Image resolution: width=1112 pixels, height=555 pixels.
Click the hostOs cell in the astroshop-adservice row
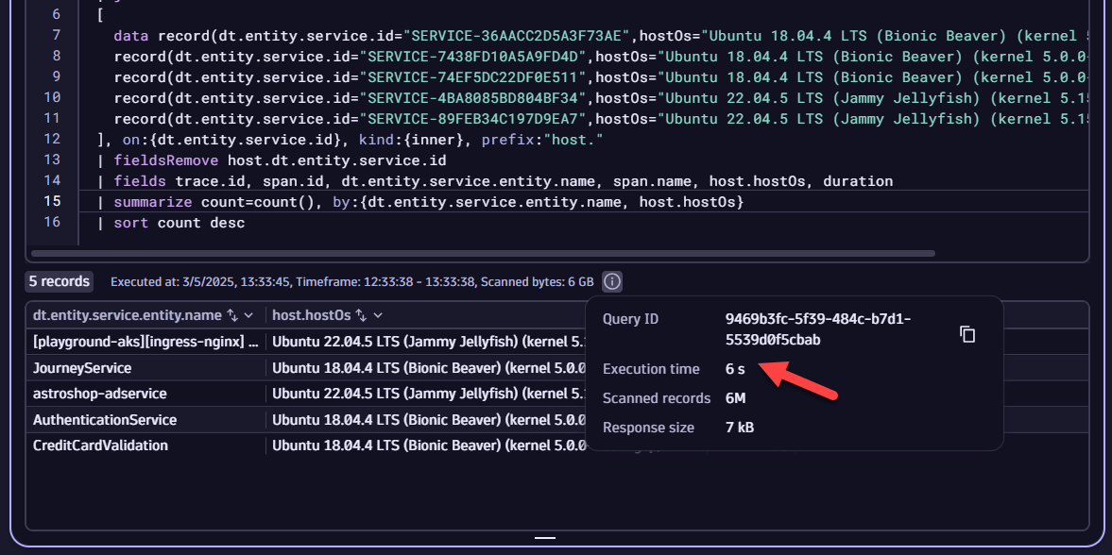[x=428, y=394]
